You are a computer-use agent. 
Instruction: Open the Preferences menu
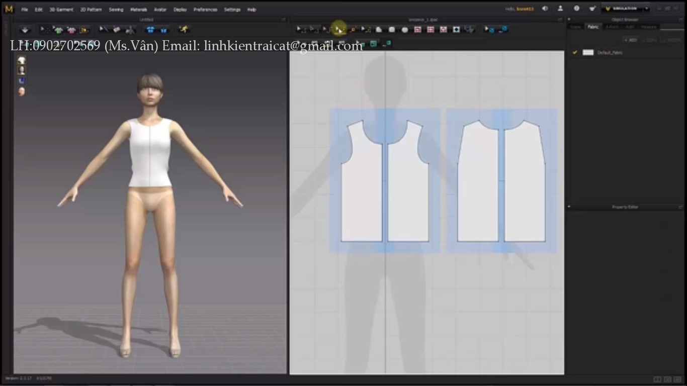click(x=205, y=10)
